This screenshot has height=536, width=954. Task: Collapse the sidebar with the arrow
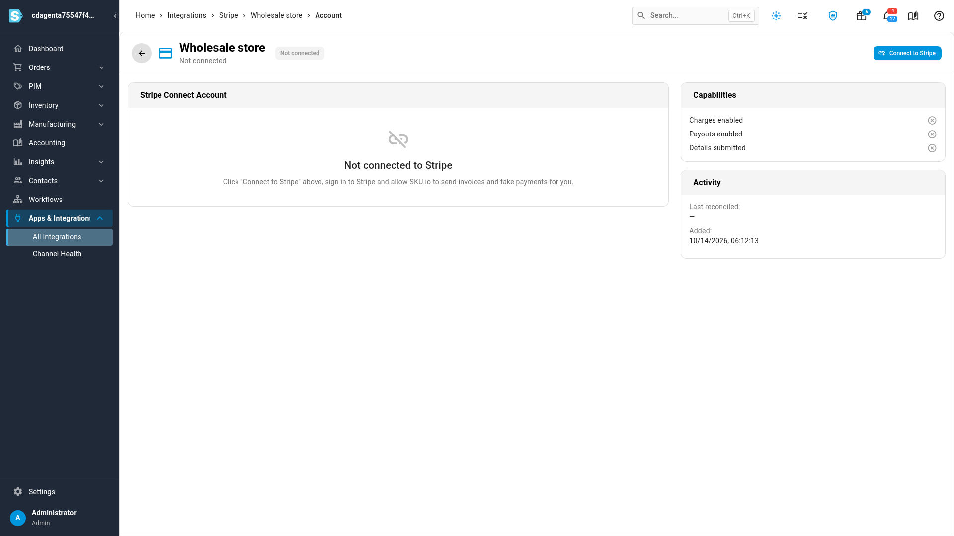point(115,16)
